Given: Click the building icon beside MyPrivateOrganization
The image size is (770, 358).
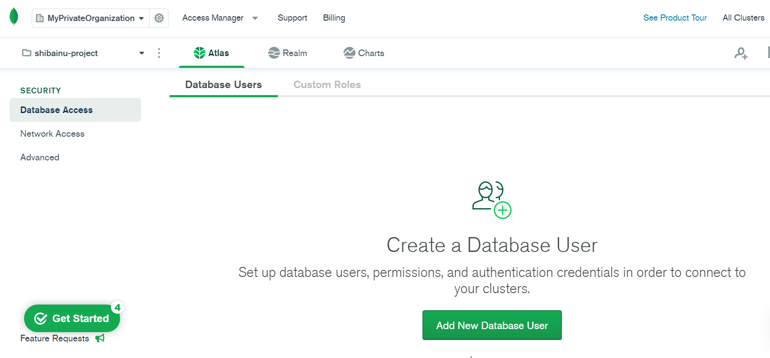Looking at the screenshot, I should coord(40,18).
